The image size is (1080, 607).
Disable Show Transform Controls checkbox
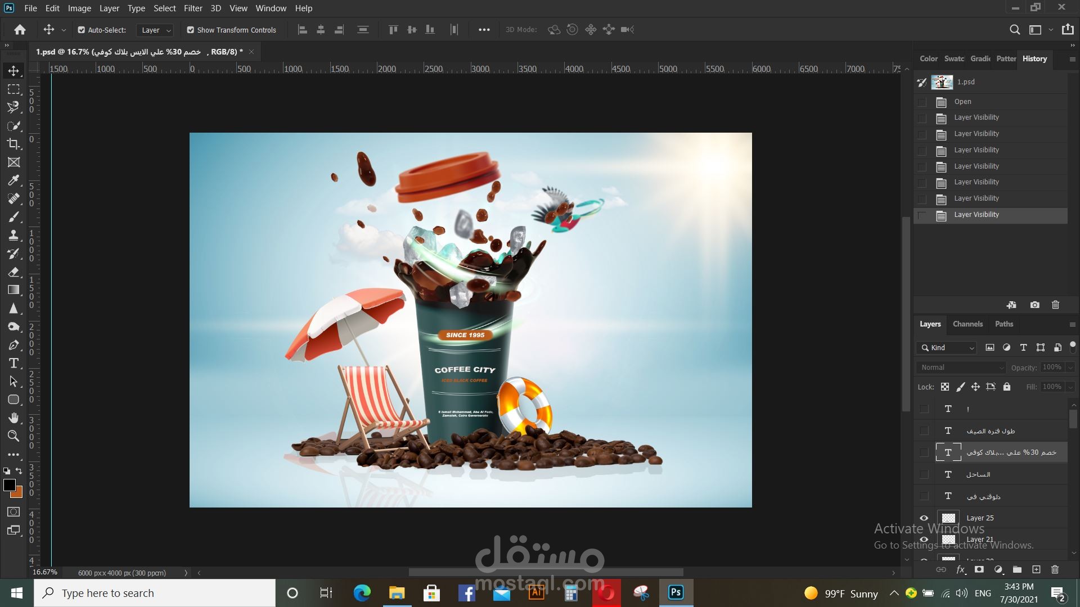click(x=191, y=30)
